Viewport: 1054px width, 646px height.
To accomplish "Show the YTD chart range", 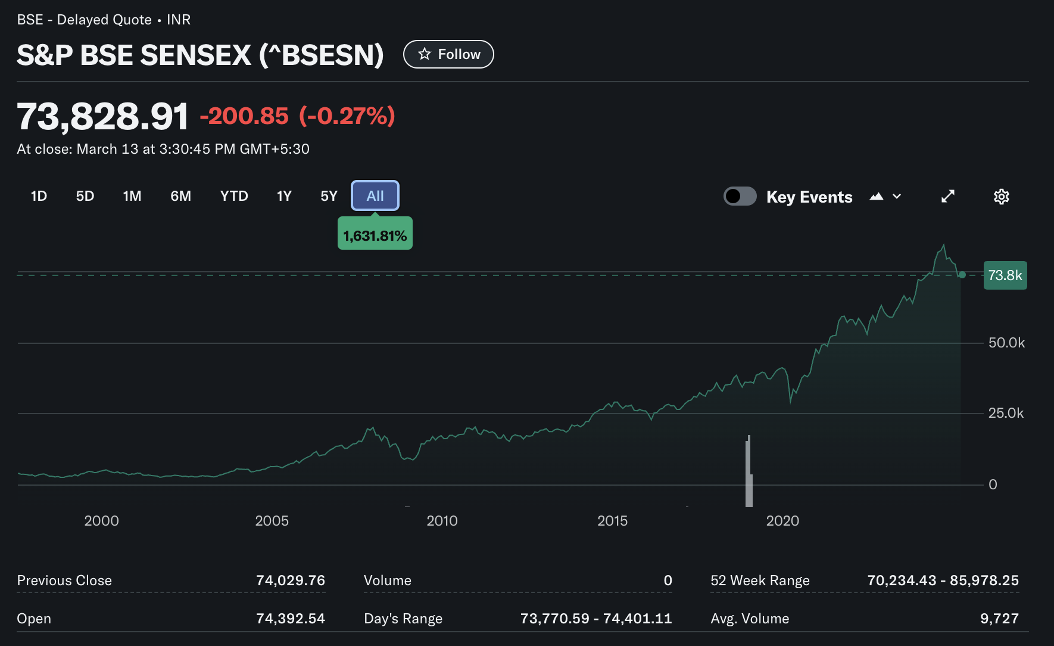I will click(x=234, y=196).
